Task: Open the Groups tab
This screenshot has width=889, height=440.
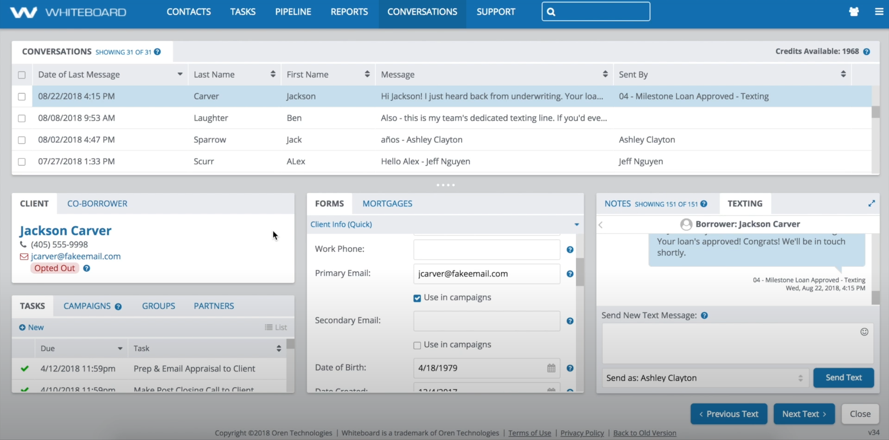Action: point(158,306)
